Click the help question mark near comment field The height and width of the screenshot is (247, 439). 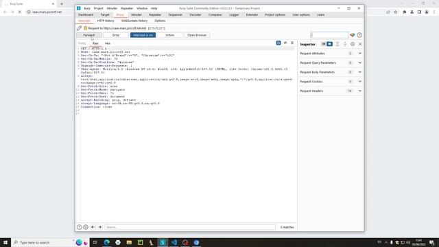point(359,35)
